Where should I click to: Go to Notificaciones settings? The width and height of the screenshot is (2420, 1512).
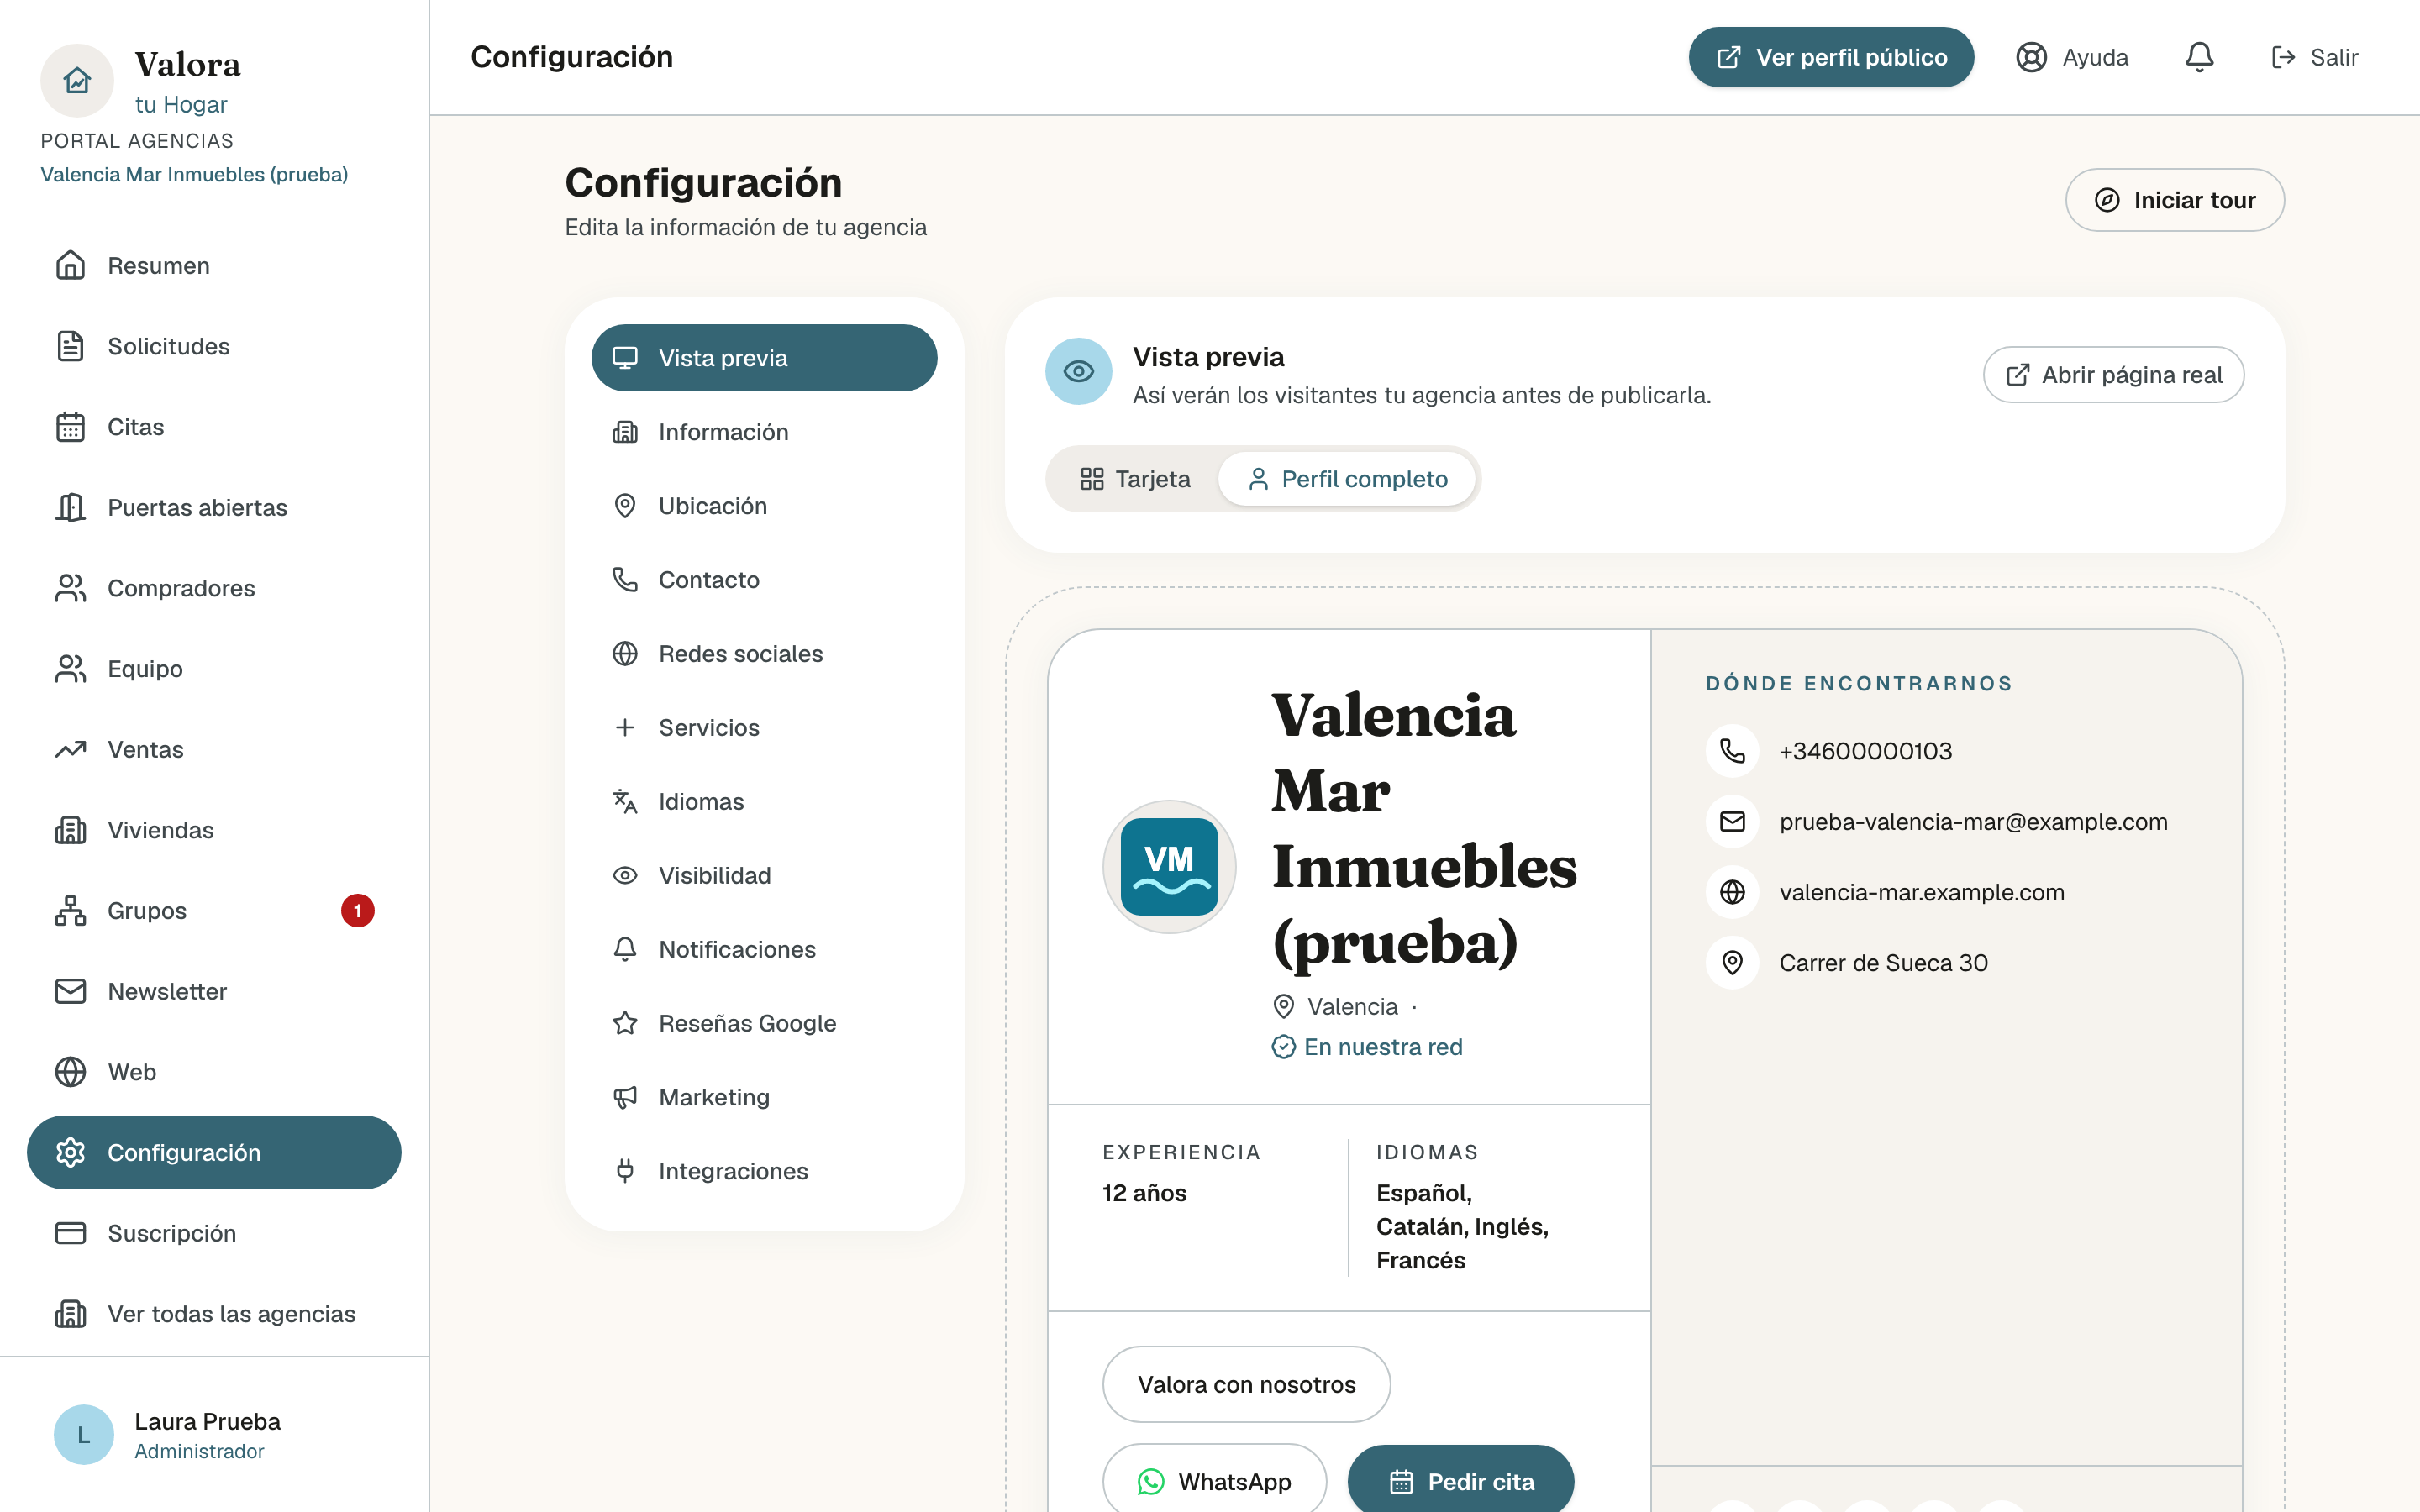pos(764,950)
